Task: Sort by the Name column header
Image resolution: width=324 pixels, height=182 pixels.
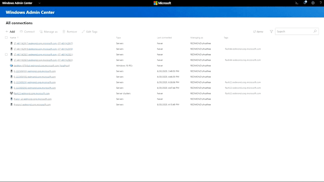Action: (x=13, y=38)
